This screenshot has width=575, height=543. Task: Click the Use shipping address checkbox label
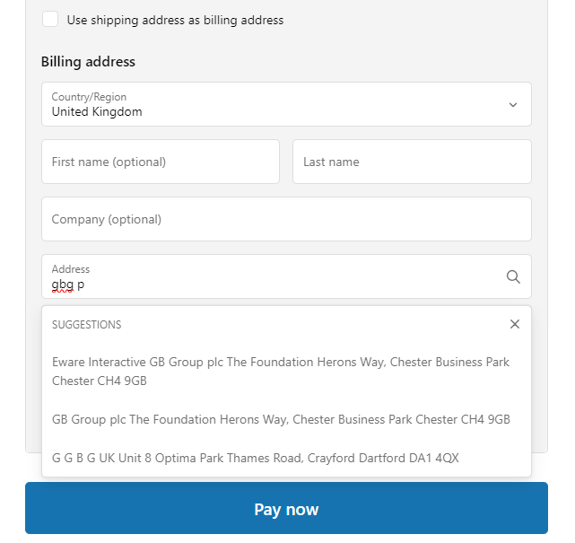tap(175, 20)
